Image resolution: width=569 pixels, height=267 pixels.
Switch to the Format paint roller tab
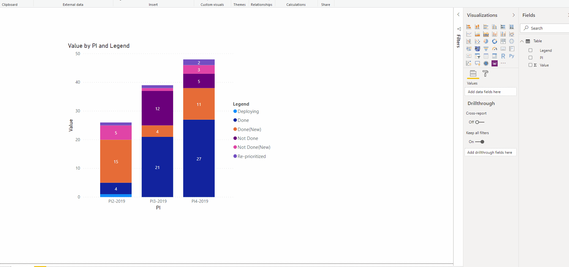tap(485, 73)
